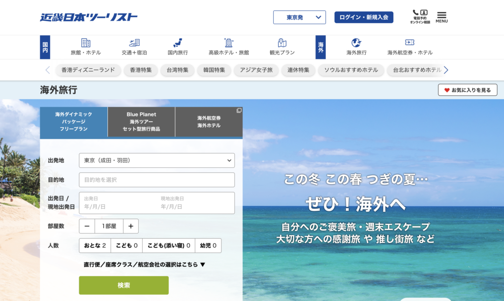504x301 pixels.
Task: Switch to 海外航空券 海外ホテル tab
Action: pos(209,122)
